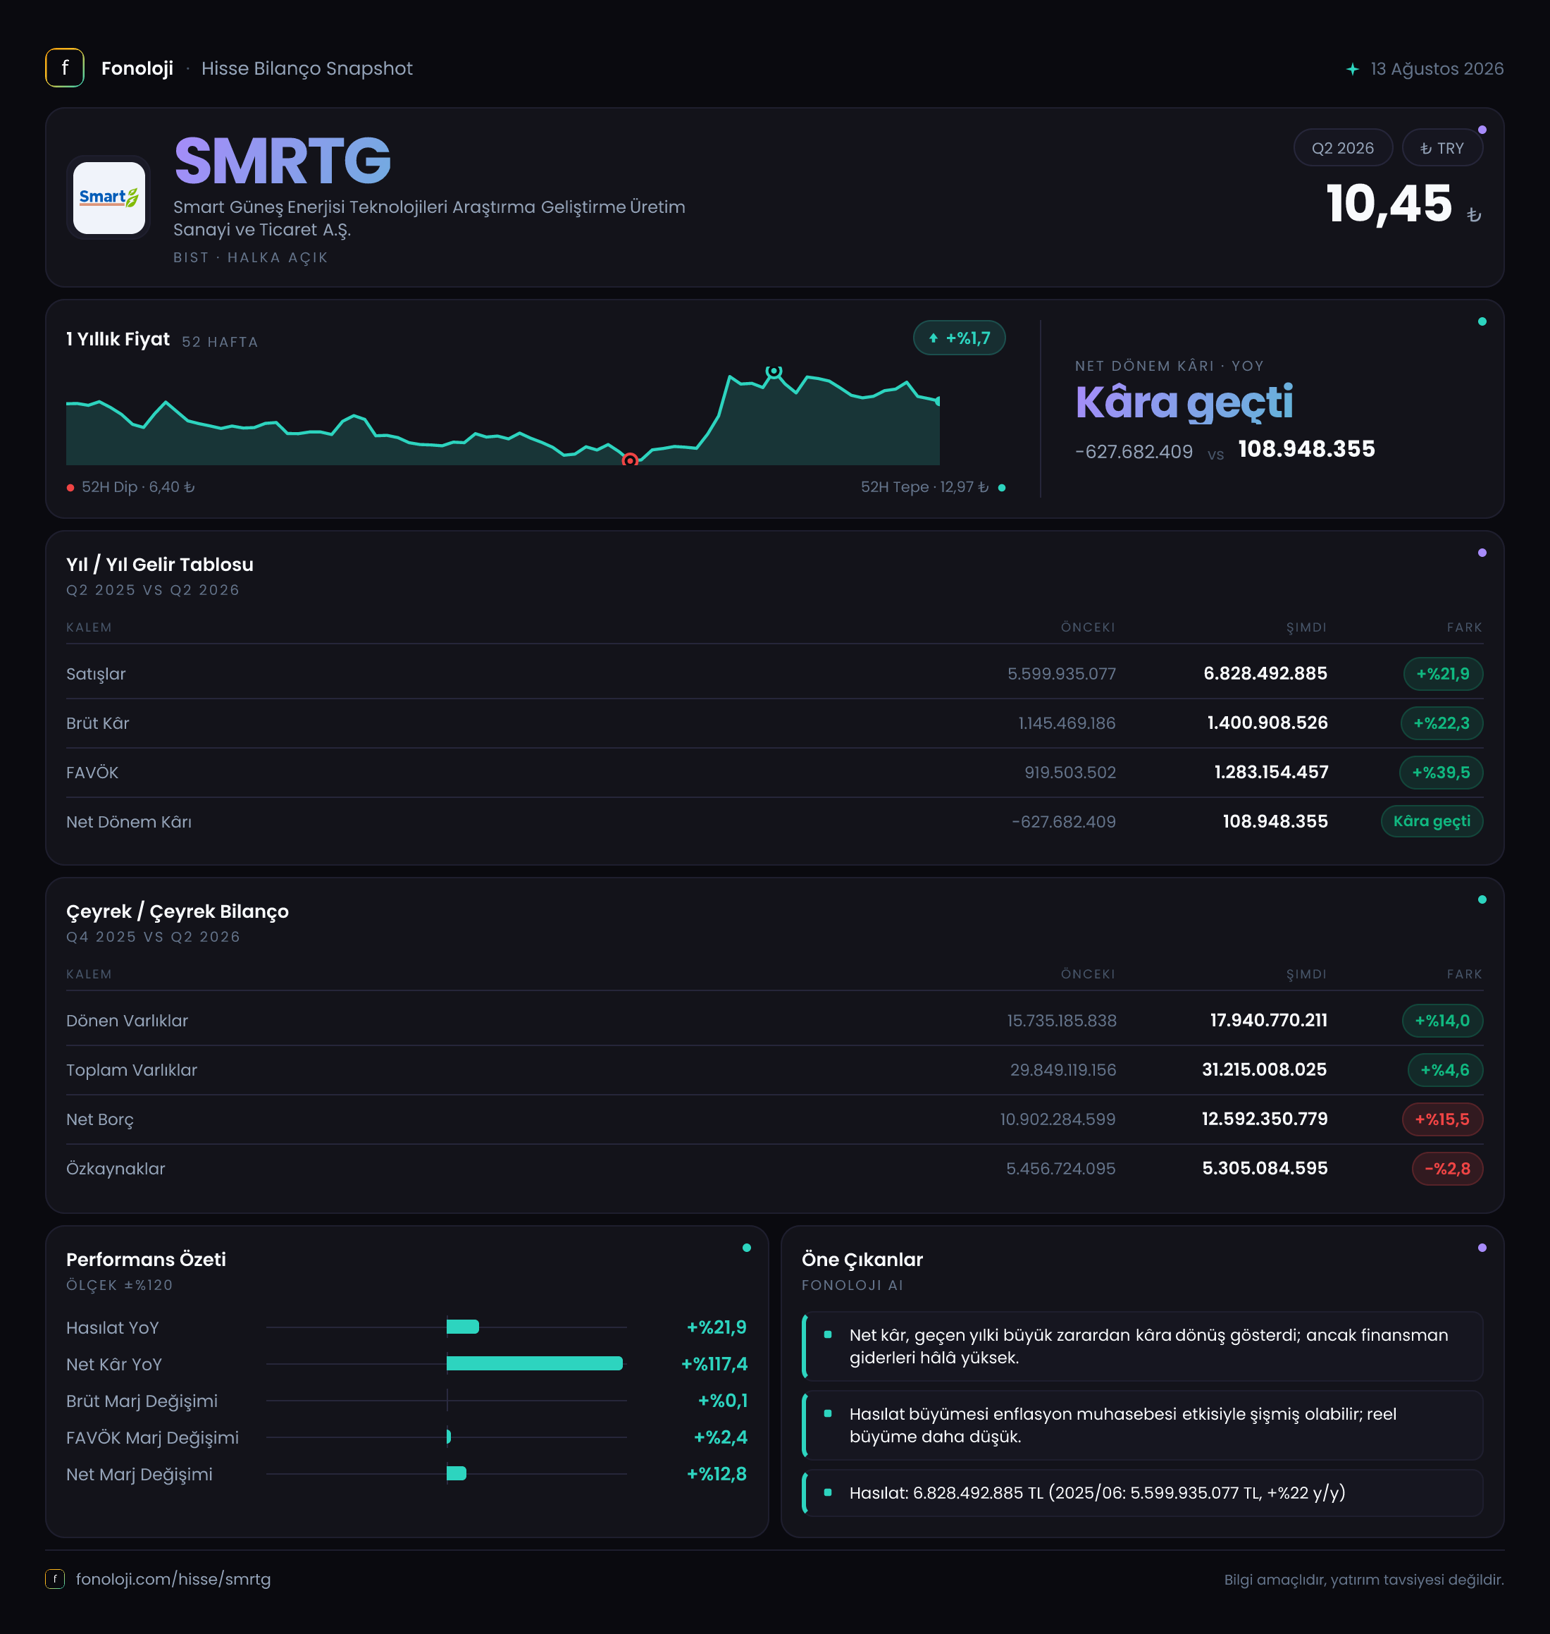This screenshot has width=1550, height=1634.
Task: Select the TRY currency pill
Action: click(x=1443, y=148)
